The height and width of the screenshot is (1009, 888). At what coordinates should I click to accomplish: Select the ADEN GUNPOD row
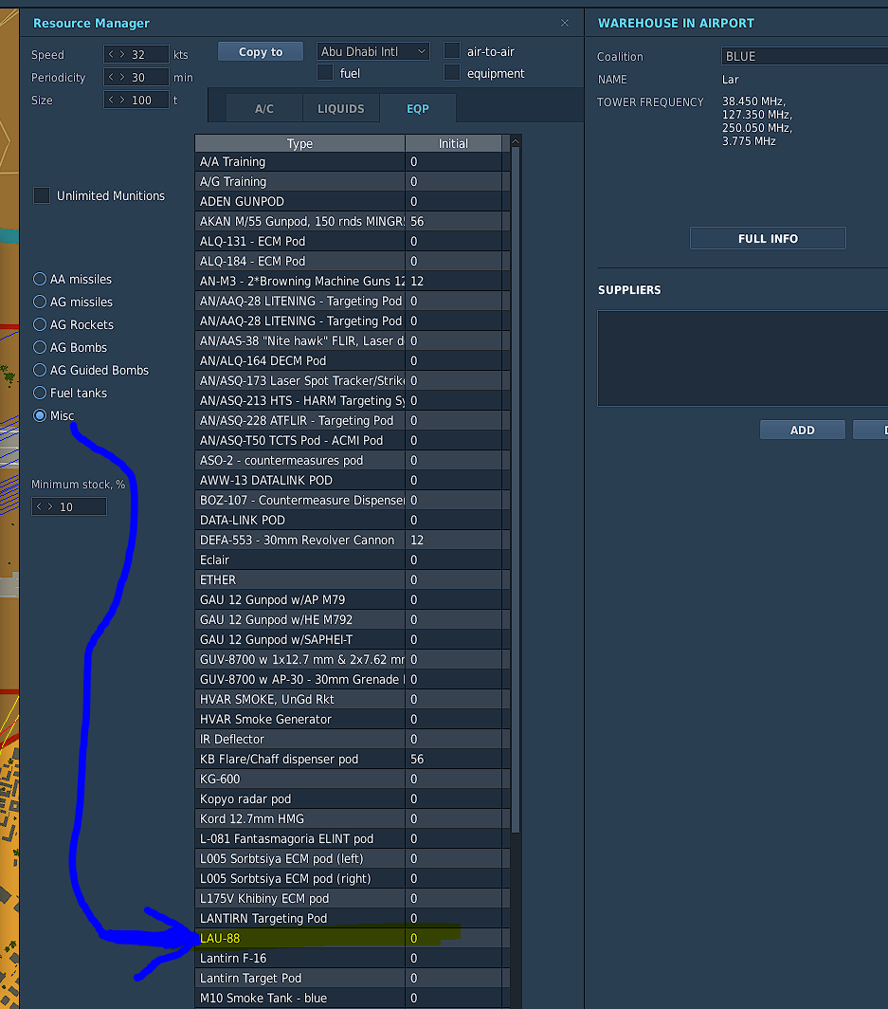click(353, 201)
